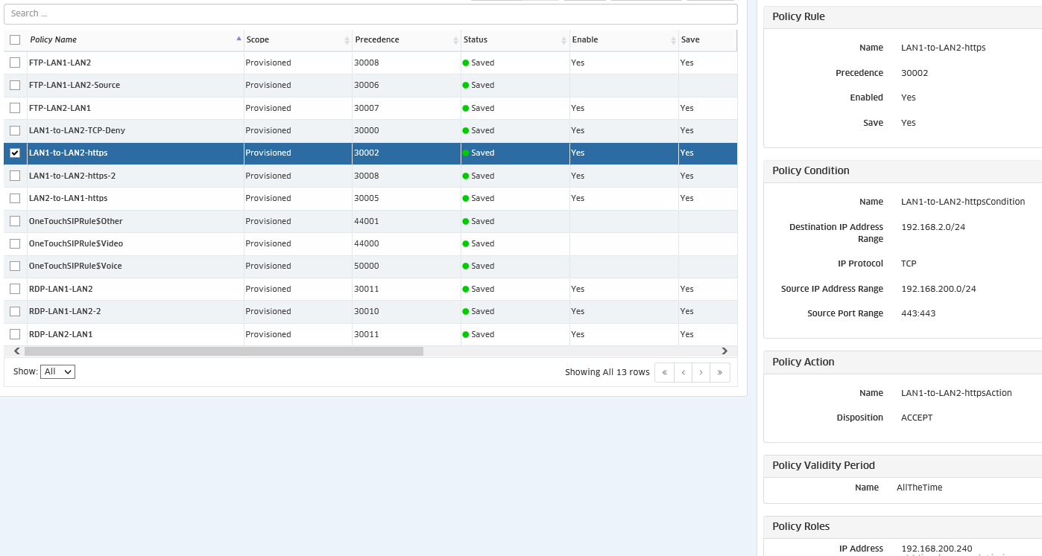Check the FTP-LAN1-LAN2 row checkbox
This screenshot has width=1042, height=556.
[15, 63]
